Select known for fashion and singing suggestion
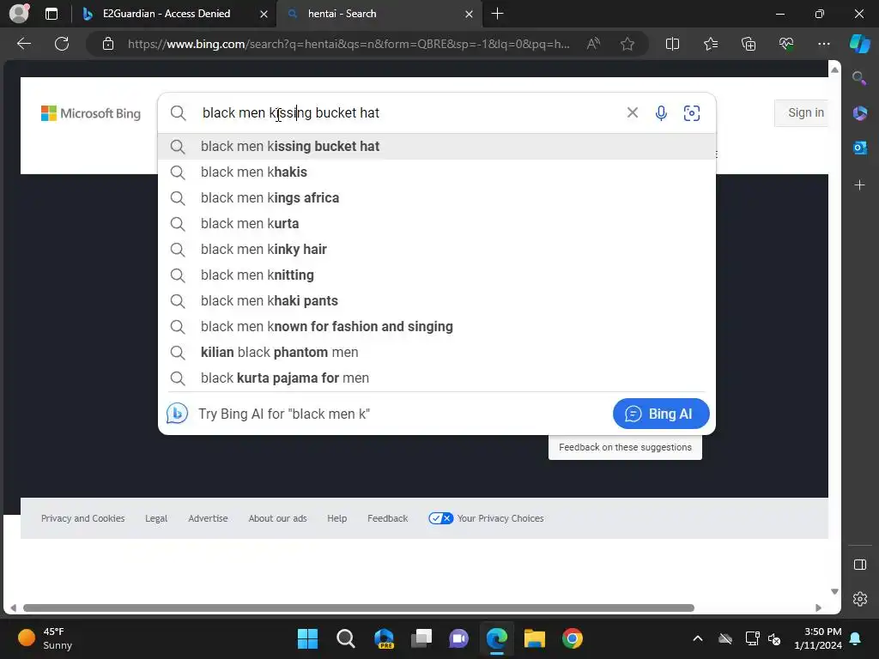This screenshot has width=879, height=659. click(x=437, y=327)
